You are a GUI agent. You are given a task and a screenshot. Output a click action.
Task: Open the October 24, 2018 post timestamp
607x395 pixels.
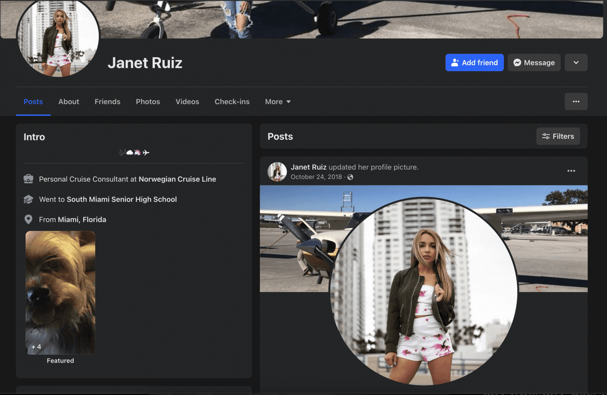click(x=316, y=177)
